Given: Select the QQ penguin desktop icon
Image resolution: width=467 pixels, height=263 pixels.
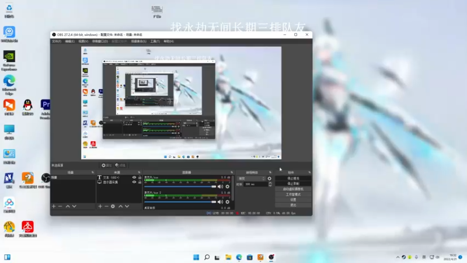Looking at the screenshot, I should click(x=27, y=108).
